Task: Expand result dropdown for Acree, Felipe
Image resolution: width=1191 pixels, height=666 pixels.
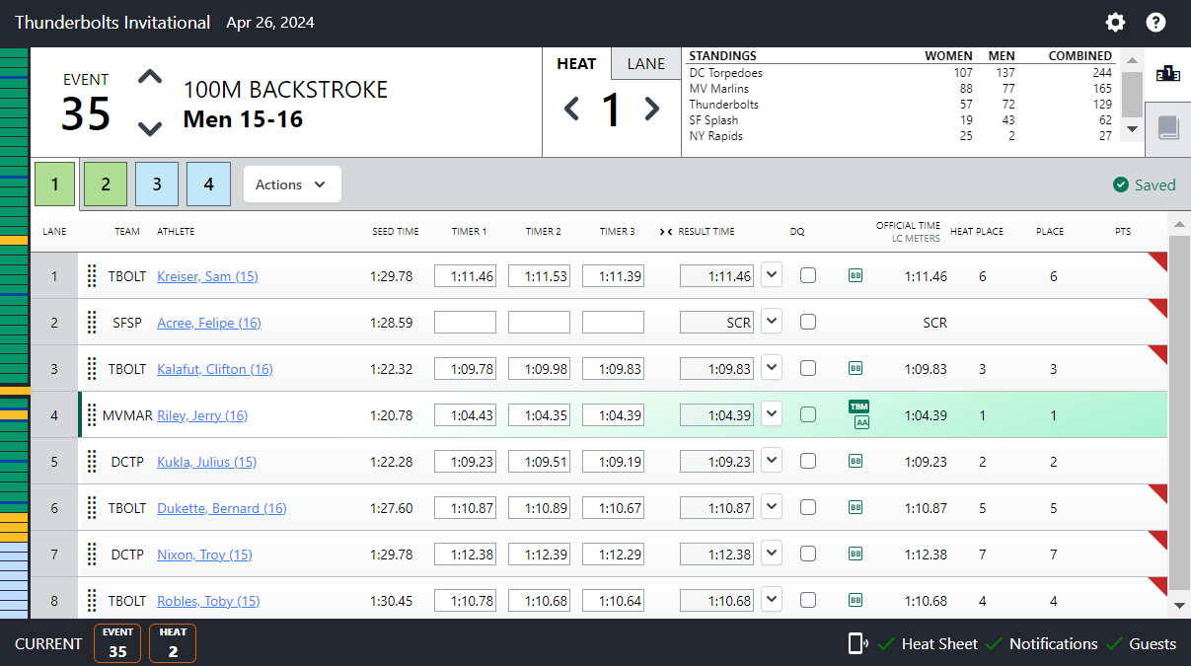Action: click(x=772, y=322)
